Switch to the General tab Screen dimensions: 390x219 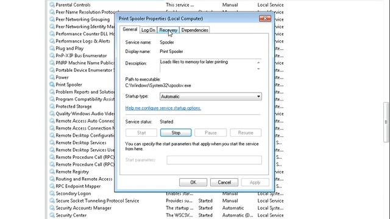[x=130, y=29]
